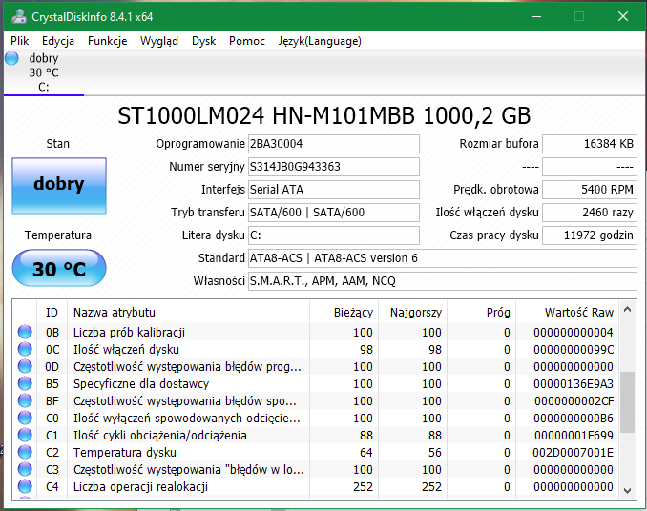Select the C: drive tab labeled dobry 30 °C
Viewport: 647px width, 511px height.
point(44,72)
